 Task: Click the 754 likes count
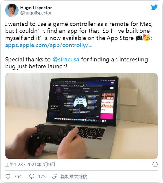[x=18, y=177]
